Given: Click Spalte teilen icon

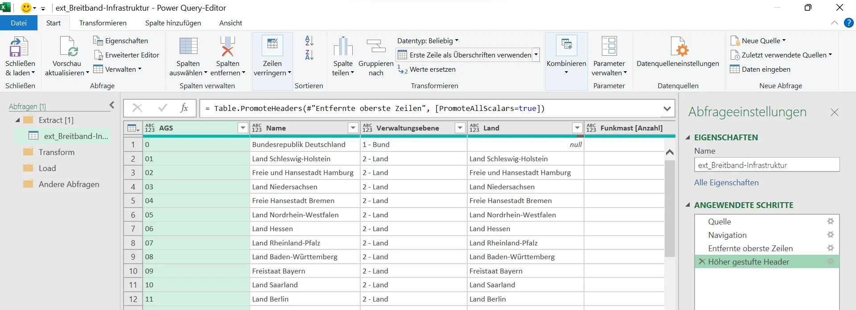Looking at the screenshot, I should pos(343,46).
